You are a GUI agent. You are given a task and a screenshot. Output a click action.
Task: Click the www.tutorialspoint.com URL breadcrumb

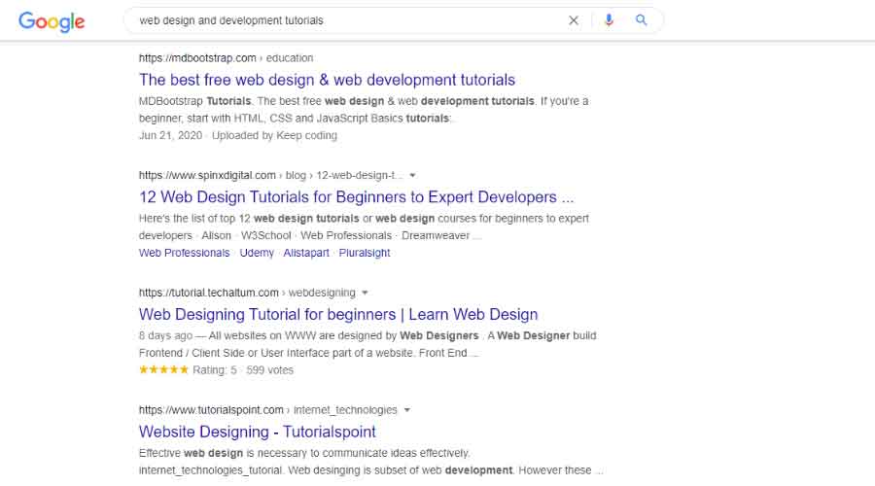[x=268, y=409]
